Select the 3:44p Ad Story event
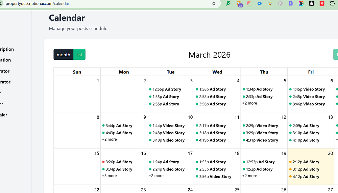 [117, 126]
